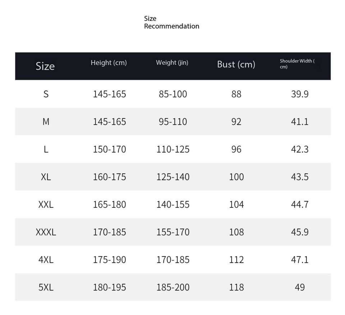Click the Size Recommendation heading

point(171,22)
